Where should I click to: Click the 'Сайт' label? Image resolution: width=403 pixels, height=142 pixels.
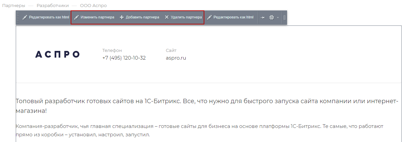tap(171, 50)
